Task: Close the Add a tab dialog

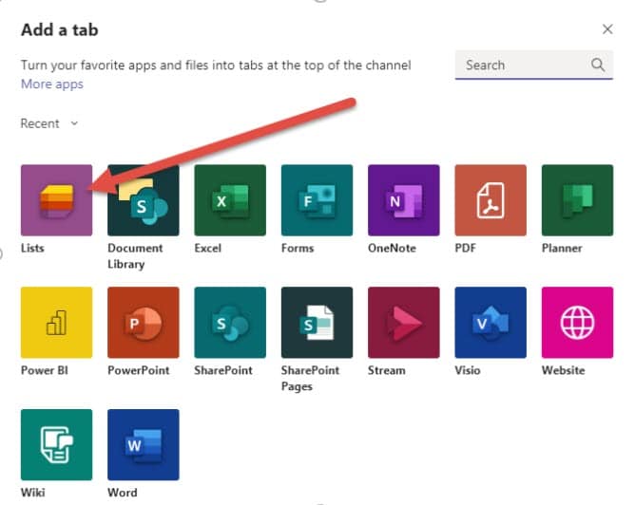Action: 607,29
